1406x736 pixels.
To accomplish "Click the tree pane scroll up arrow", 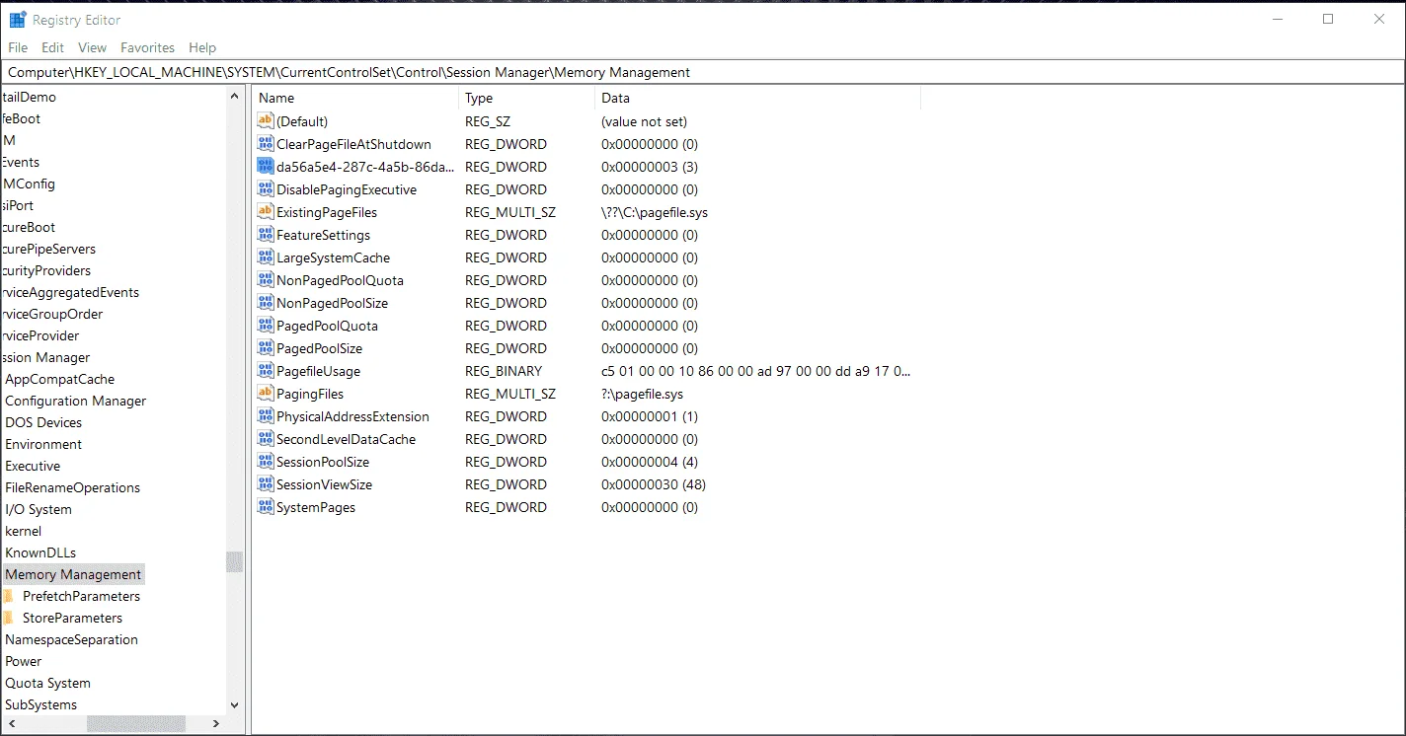I will coord(234,96).
